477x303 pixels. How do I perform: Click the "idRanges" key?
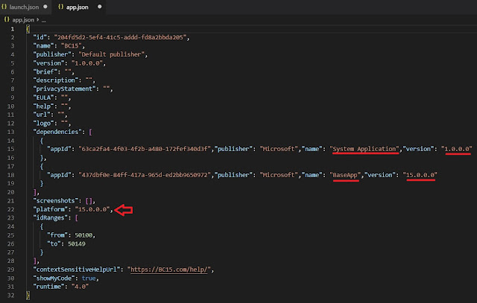click(x=50, y=218)
